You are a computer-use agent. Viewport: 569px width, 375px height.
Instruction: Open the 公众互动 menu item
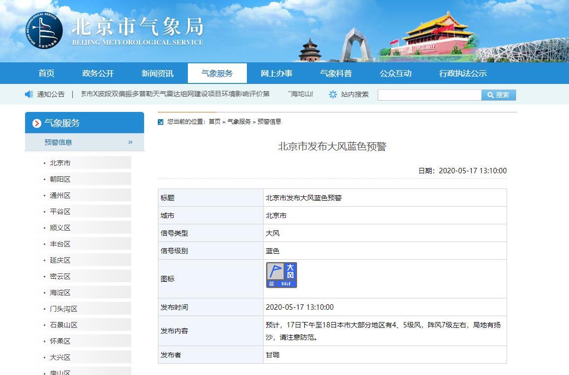coord(396,73)
